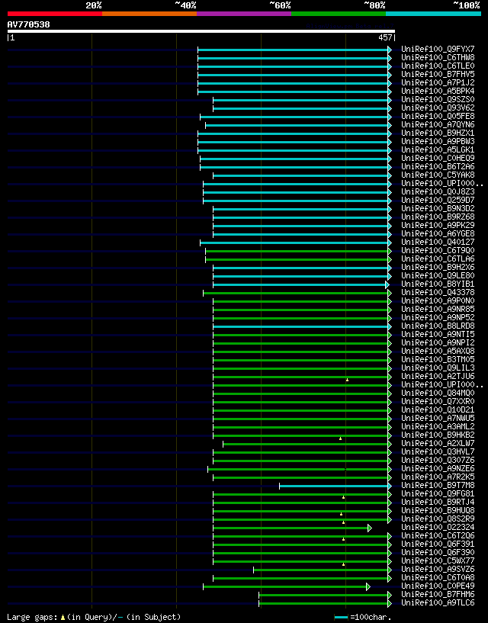Select the UniRef100_Q9SZS0 label

pyautogui.click(x=438, y=99)
